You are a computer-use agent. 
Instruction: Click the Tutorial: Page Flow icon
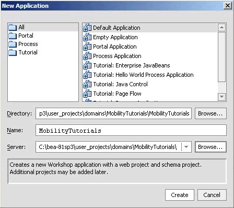pos(87,94)
